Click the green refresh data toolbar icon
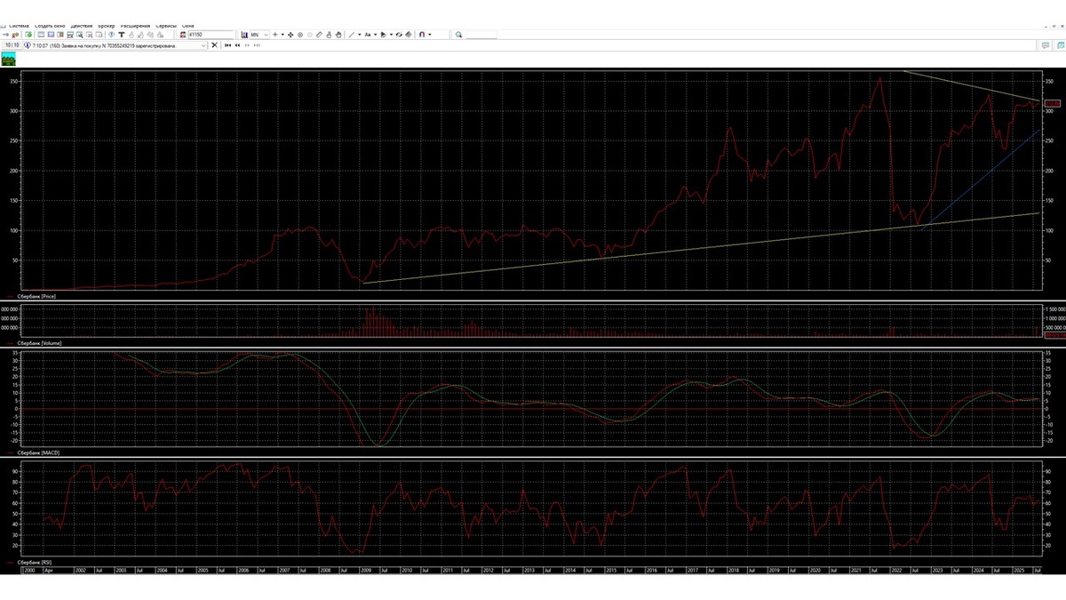 [28, 35]
